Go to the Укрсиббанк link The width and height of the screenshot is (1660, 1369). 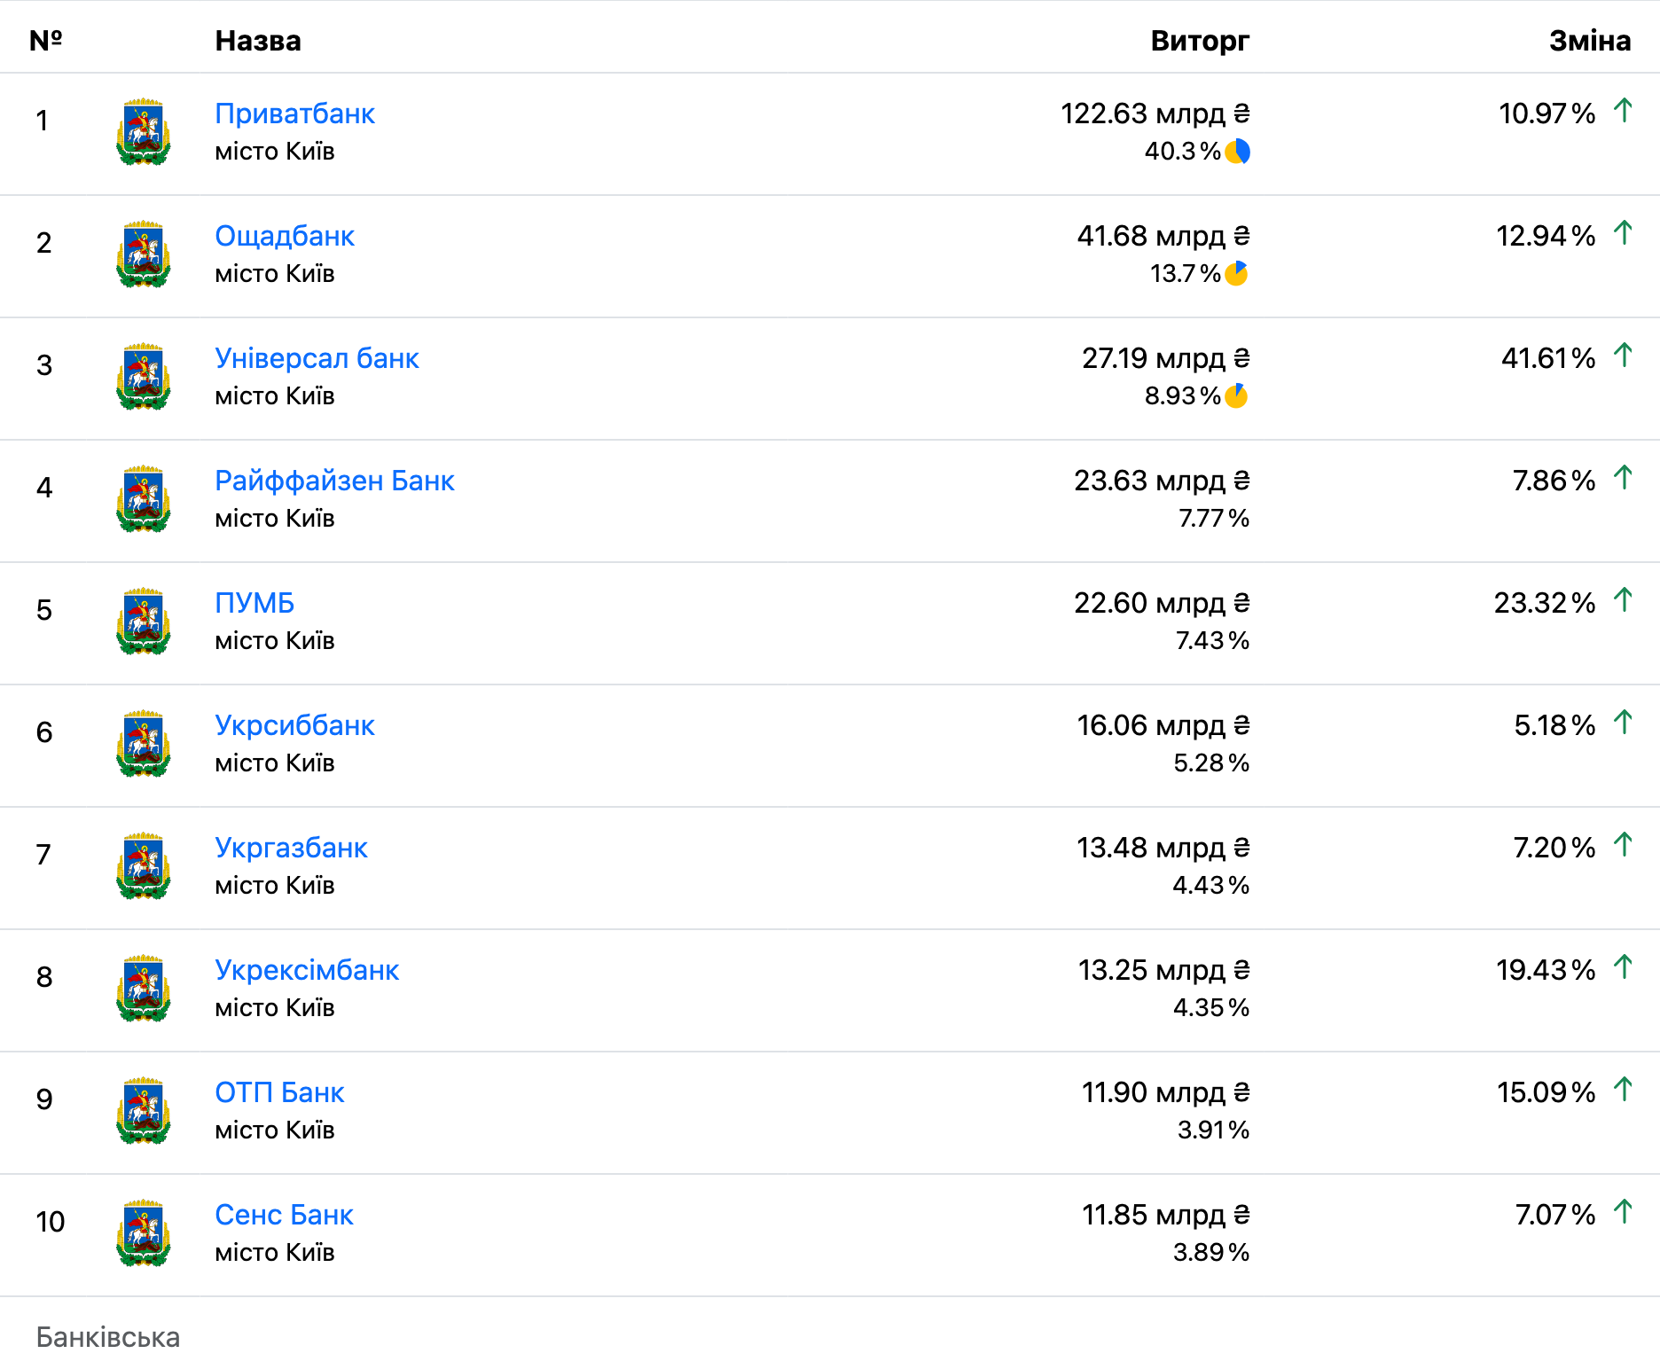[x=294, y=725]
